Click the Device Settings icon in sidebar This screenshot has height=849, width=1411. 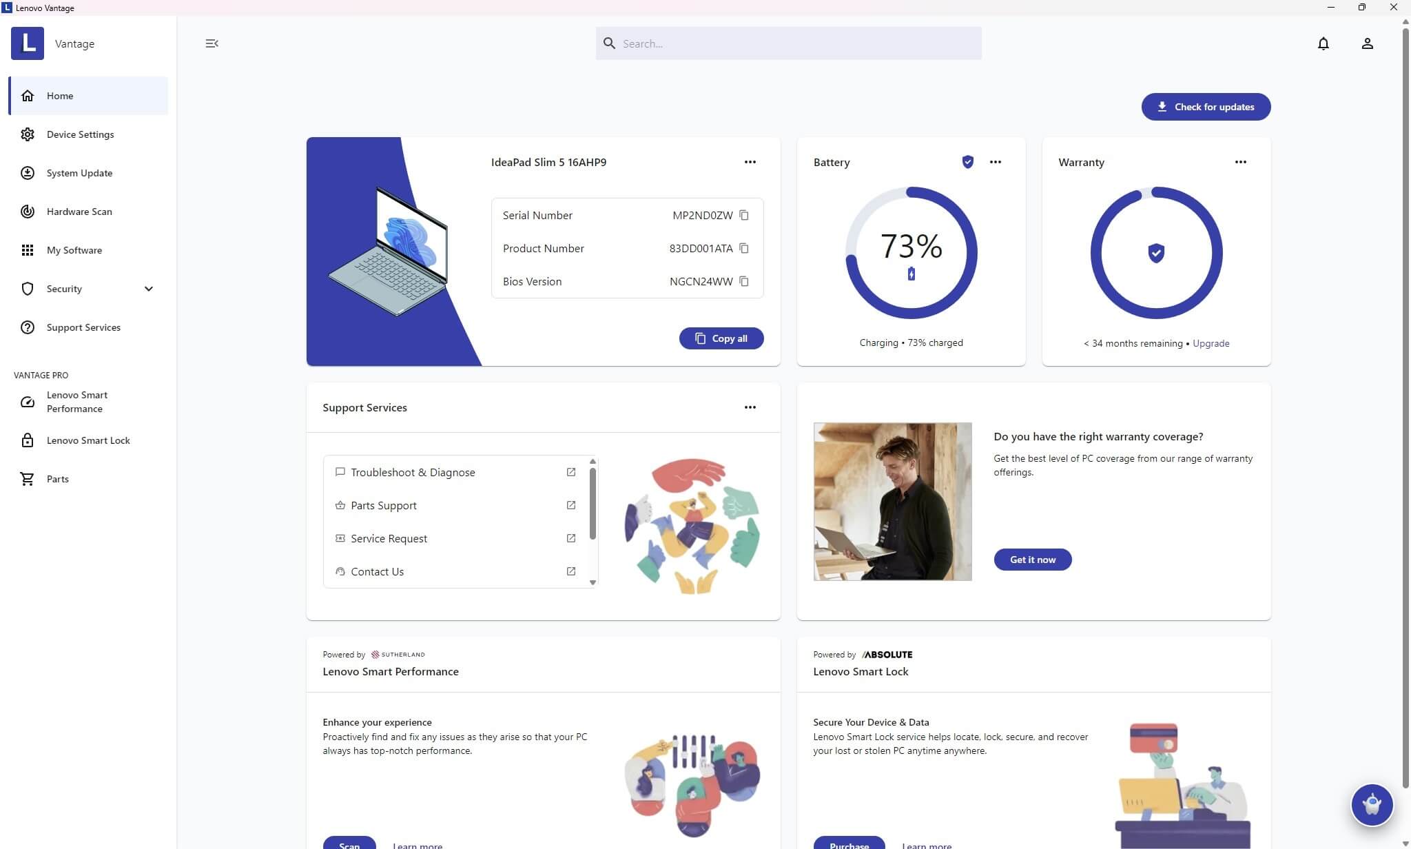point(27,134)
